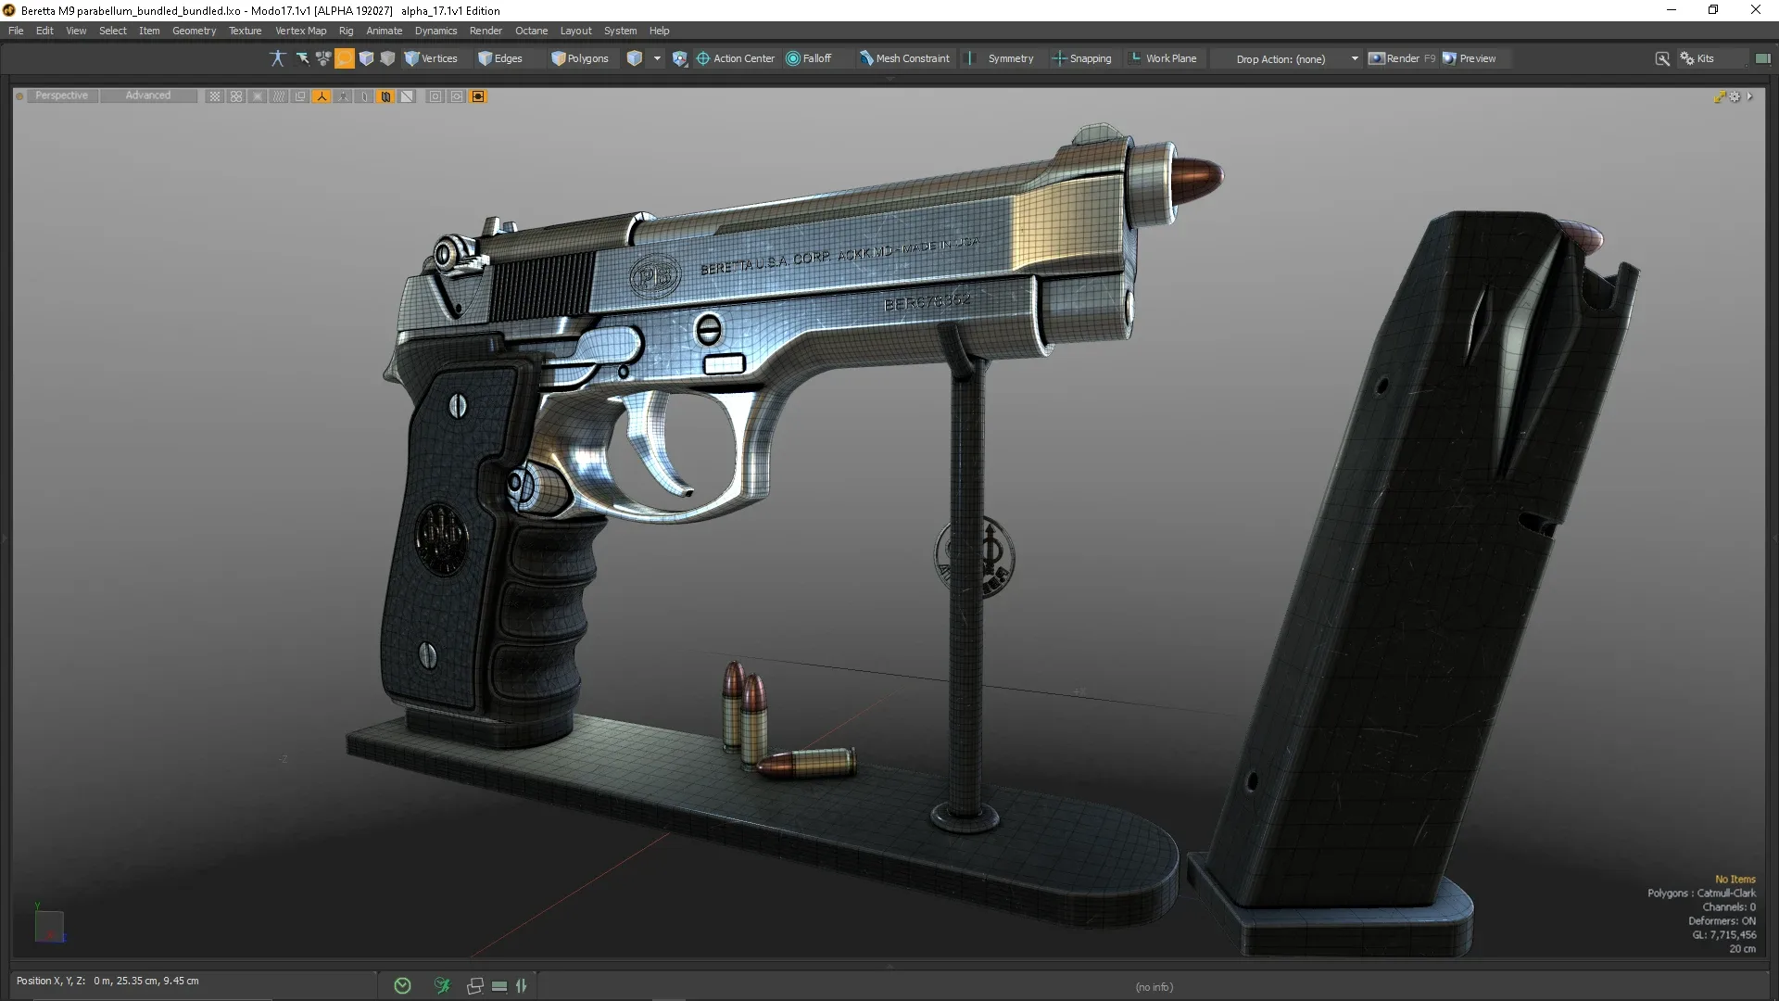Click the Position X, Y, Z readout
Image resolution: width=1779 pixels, height=1001 pixels.
pos(107,981)
